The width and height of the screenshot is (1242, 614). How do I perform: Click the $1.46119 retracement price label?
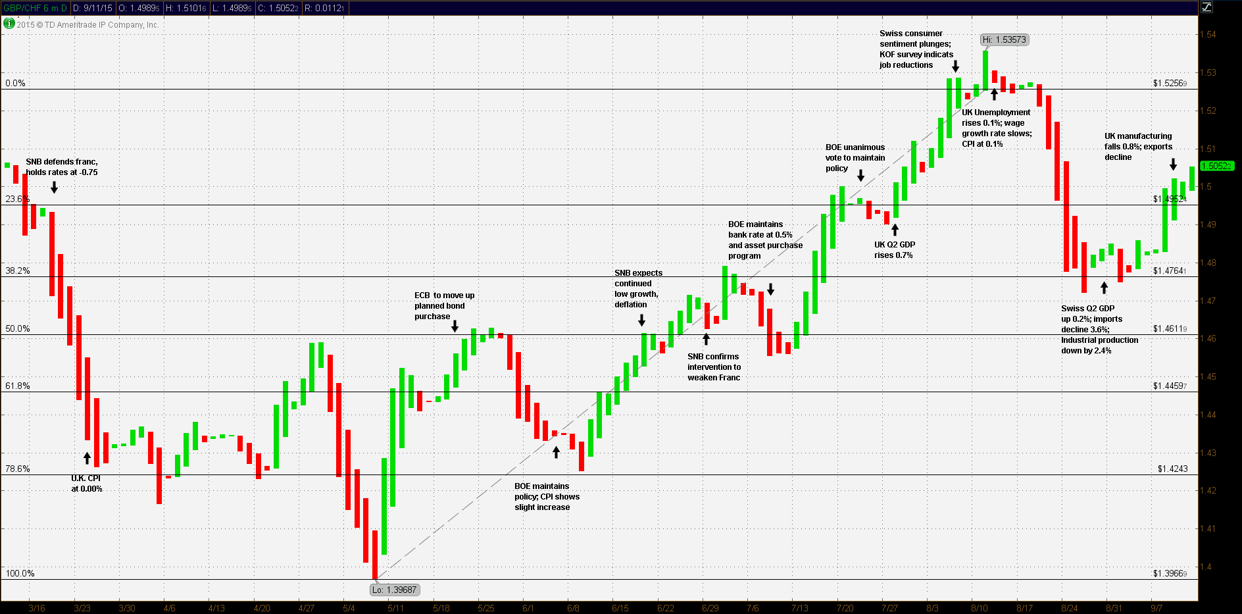[x=1170, y=328]
